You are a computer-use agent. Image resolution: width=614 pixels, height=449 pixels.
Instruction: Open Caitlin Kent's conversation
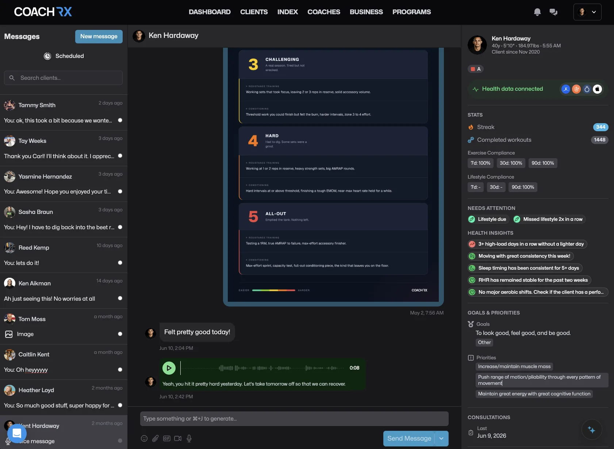(x=64, y=362)
